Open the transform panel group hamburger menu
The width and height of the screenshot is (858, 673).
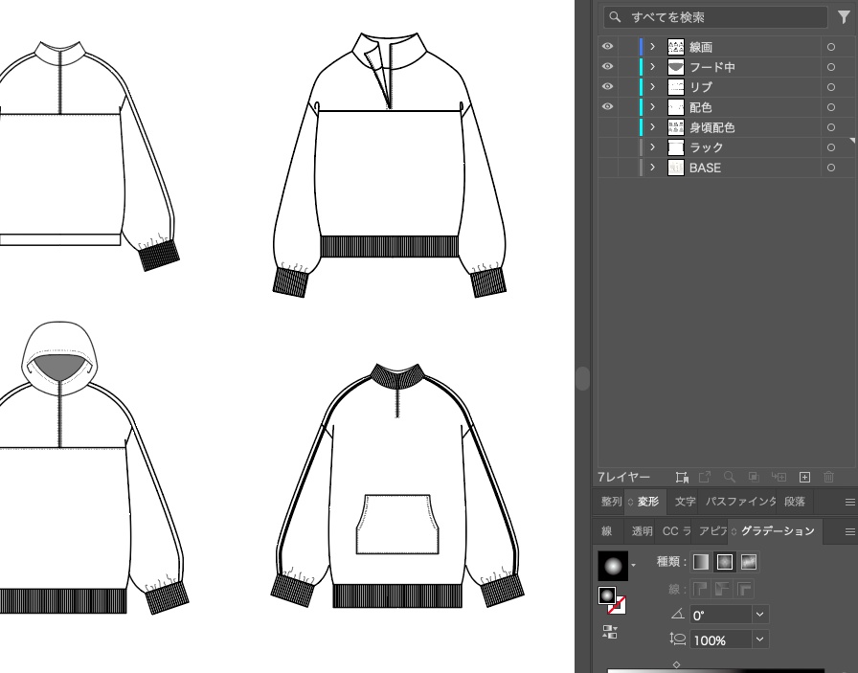(x=849, y=502)
